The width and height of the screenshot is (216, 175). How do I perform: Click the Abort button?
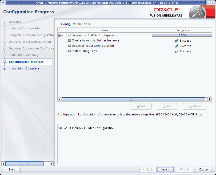point(141,106)
